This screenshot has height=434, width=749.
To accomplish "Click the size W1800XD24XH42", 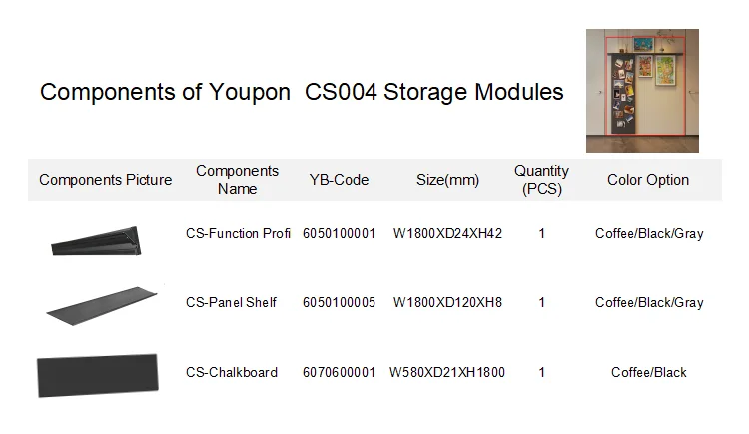I will [447, 234].
